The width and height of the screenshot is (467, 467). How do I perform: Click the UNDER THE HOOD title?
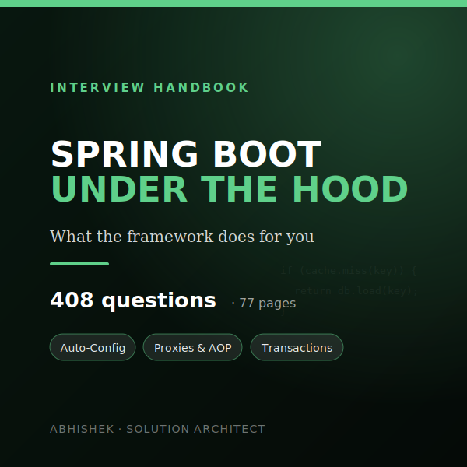pos(230,189)
